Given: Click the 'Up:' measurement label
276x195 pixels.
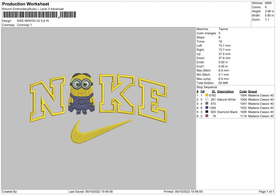Looking at the screenshot, I should coord(199,54).
